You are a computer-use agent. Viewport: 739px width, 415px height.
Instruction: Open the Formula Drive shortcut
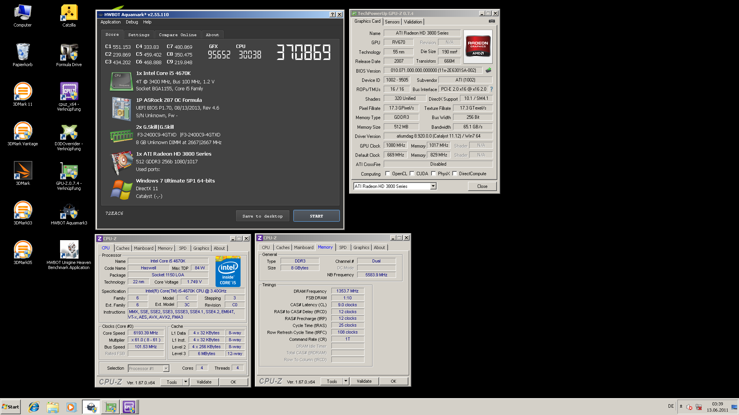(69, 55)
